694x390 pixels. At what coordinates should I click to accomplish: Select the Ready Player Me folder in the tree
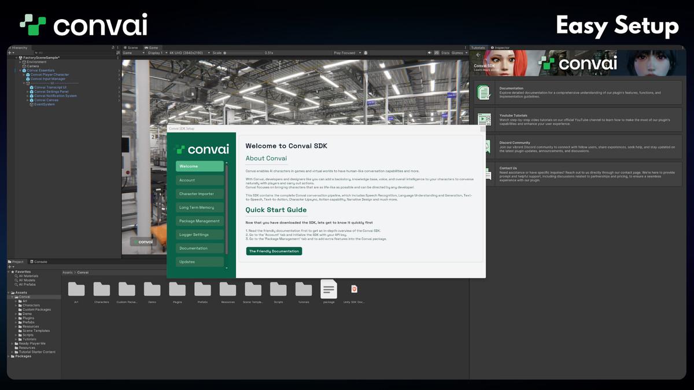29,343
